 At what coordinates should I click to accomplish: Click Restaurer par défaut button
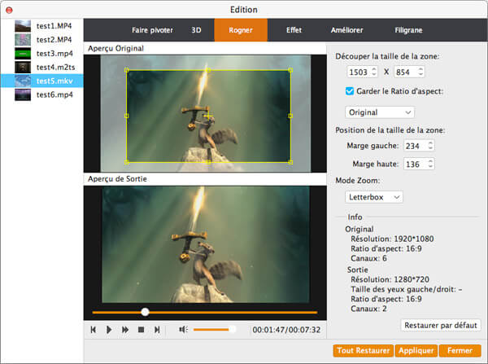(x=440, y=325)
